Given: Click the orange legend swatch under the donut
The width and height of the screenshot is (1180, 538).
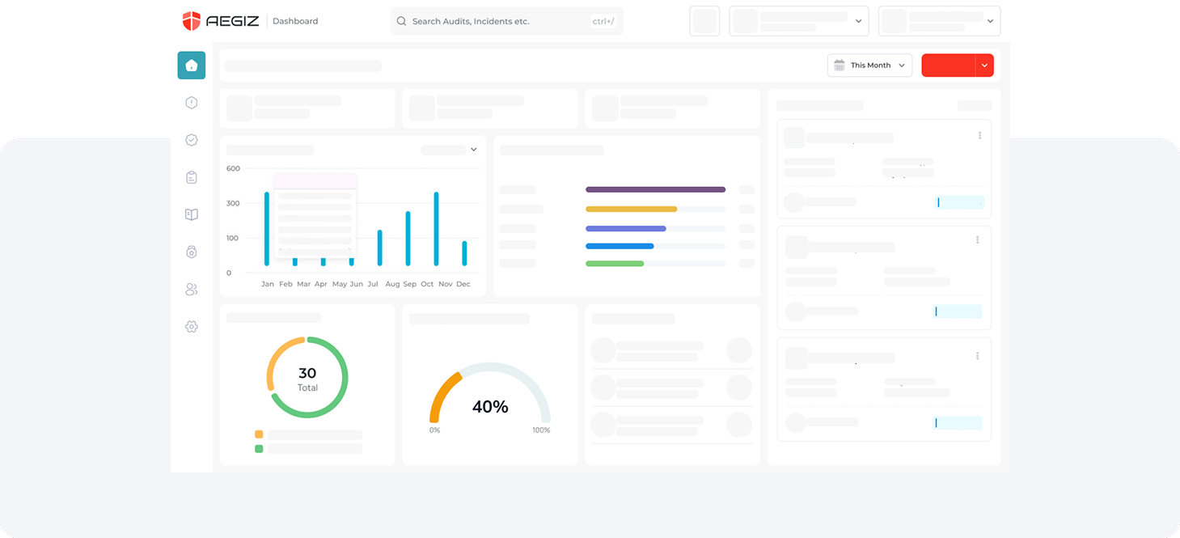Looking at the screenshot, I should coord(259,434).
